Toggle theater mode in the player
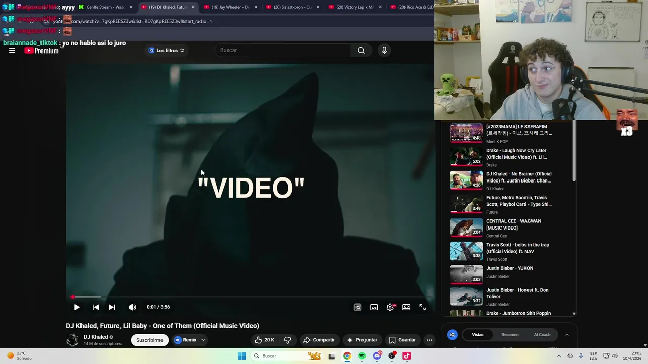 pos(406,307)
